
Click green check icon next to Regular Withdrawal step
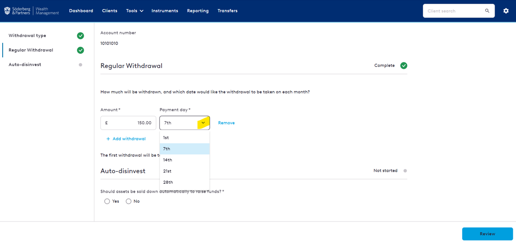(80, 50)
